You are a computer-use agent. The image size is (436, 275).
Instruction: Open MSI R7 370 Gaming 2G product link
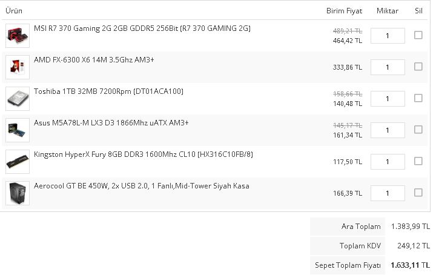point(142,28)
